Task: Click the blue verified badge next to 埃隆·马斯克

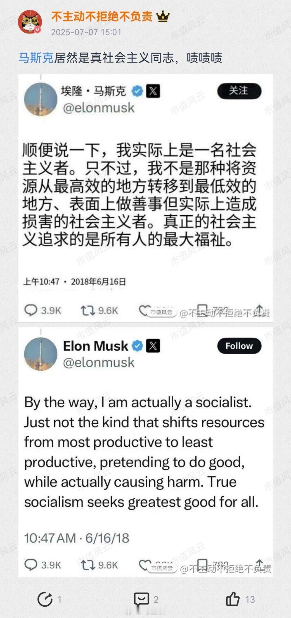Action: (137, 91)
